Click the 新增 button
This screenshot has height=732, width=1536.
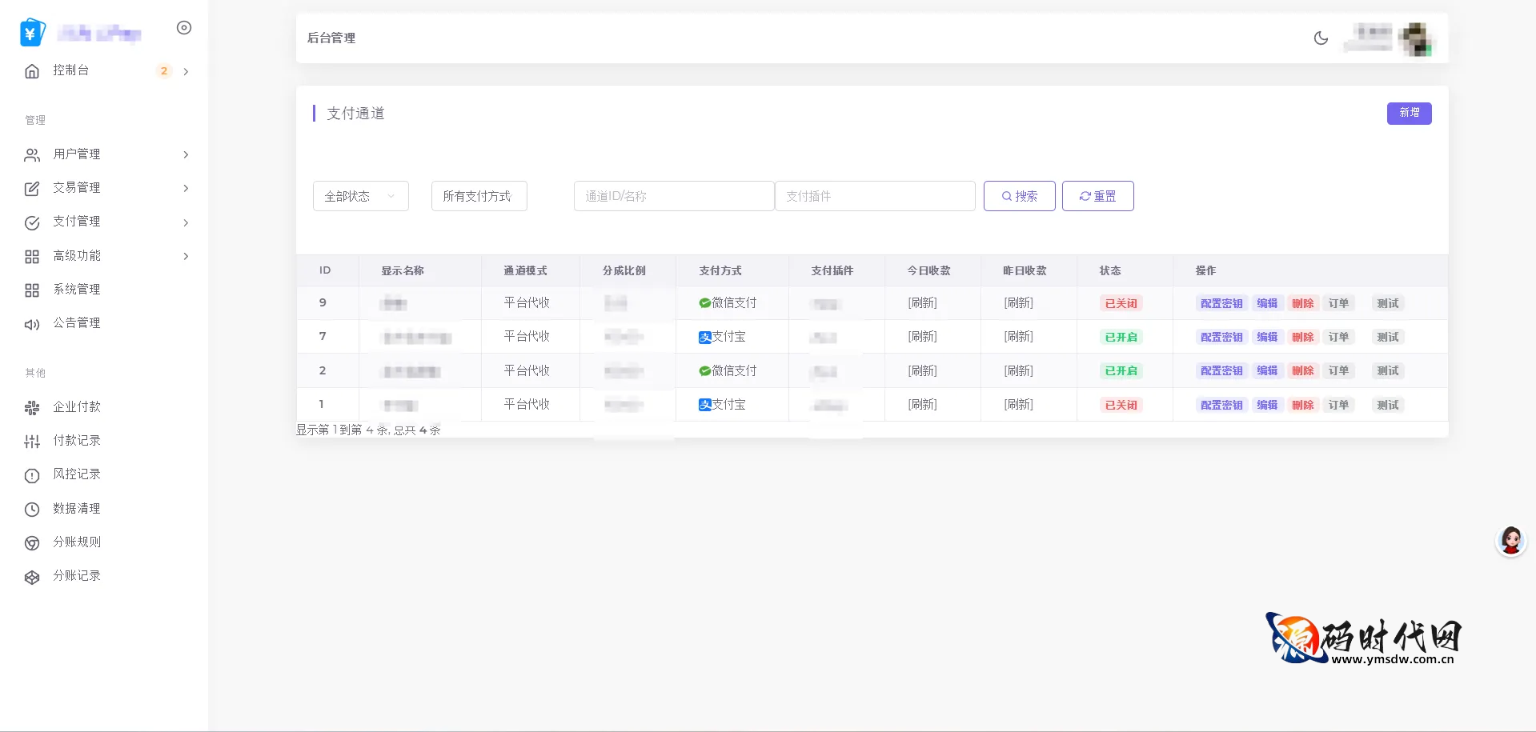pyautogui.click(x=1409, y=114)
